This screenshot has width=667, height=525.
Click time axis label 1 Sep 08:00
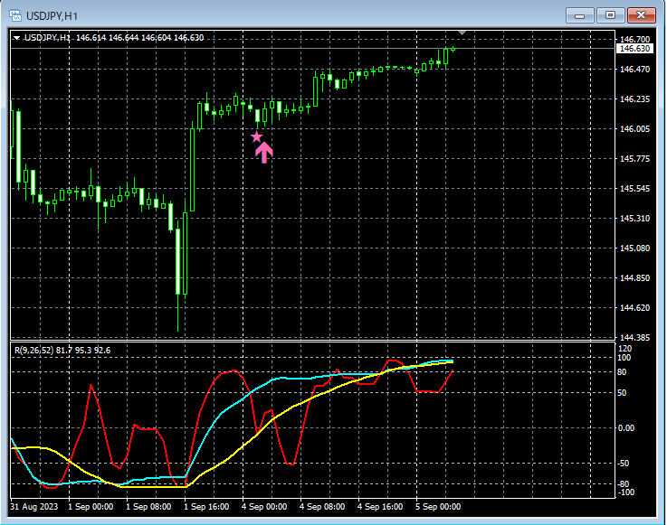tap(148, 507)
